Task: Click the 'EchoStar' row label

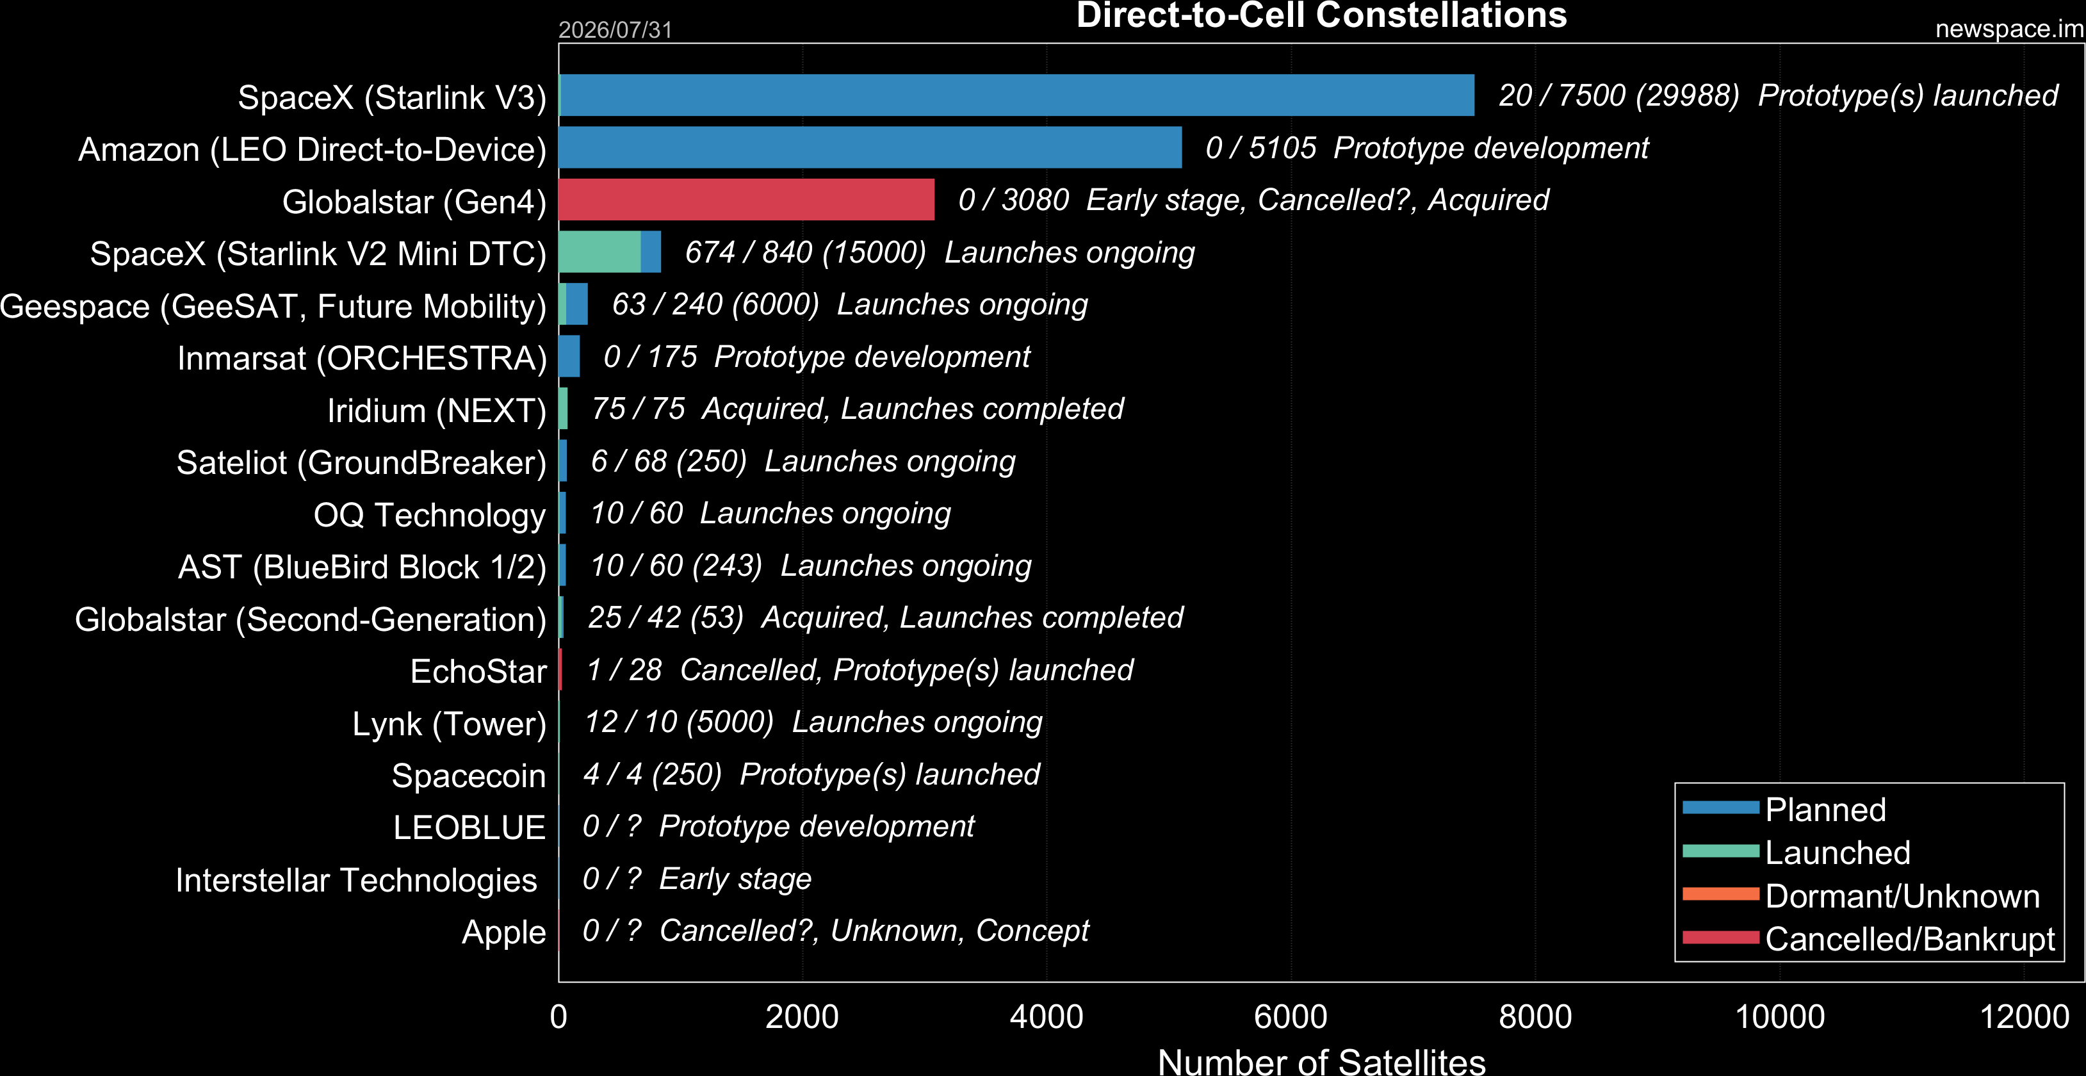Action: (x=478, y=672)
